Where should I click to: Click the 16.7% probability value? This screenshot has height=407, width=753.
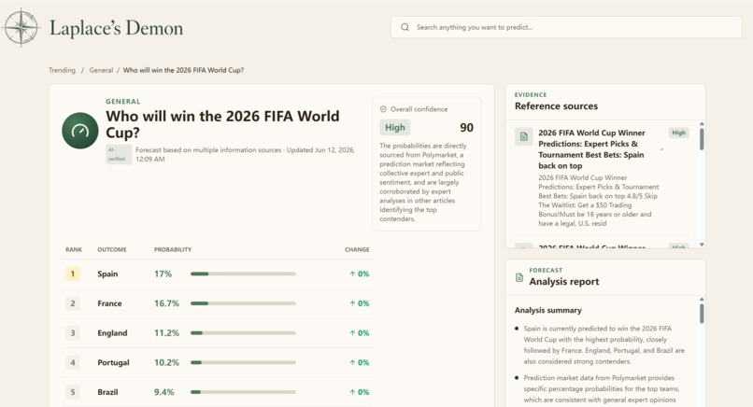(166, 303)
